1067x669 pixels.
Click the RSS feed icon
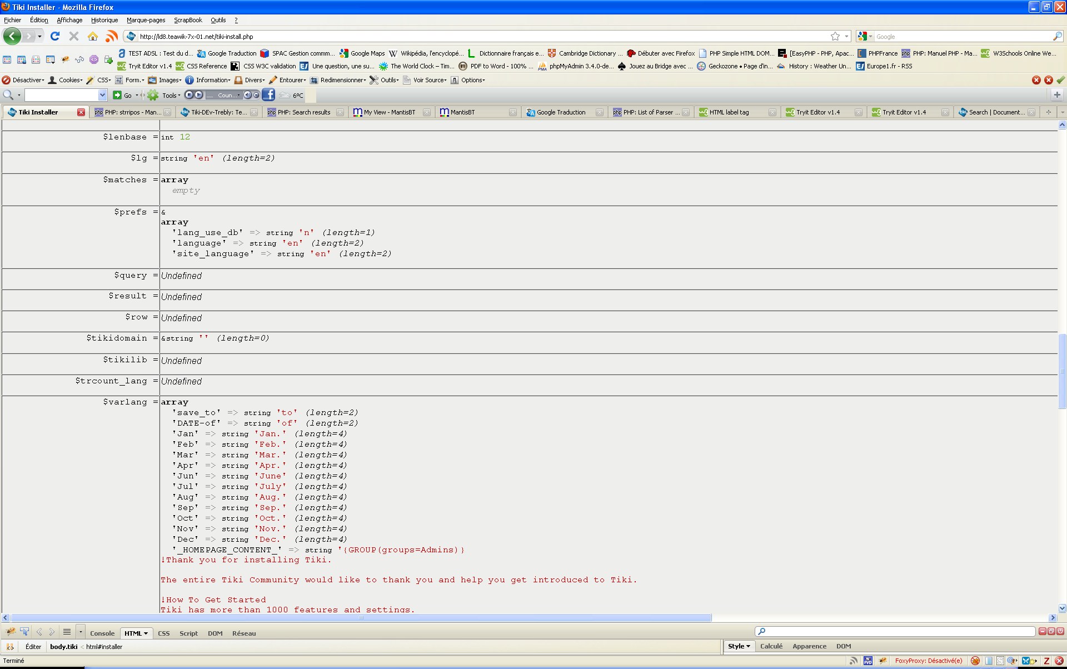(112, 36)
